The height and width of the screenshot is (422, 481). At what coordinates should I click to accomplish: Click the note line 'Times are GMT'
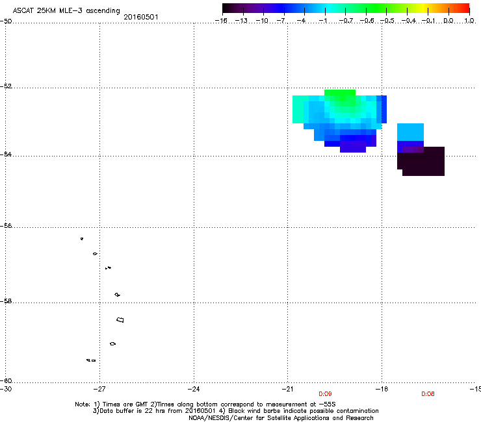click(x=125, y=404)
